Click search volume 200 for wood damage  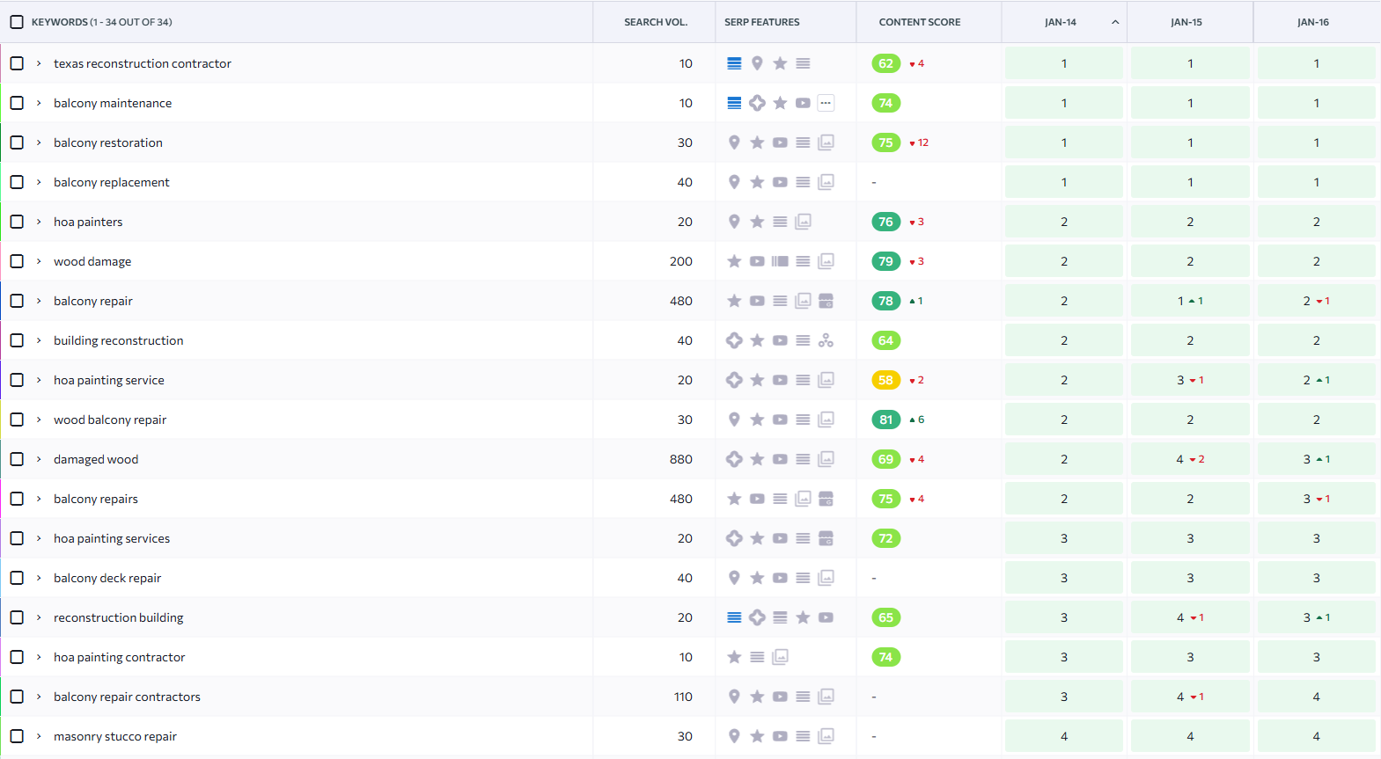point(680,261)
